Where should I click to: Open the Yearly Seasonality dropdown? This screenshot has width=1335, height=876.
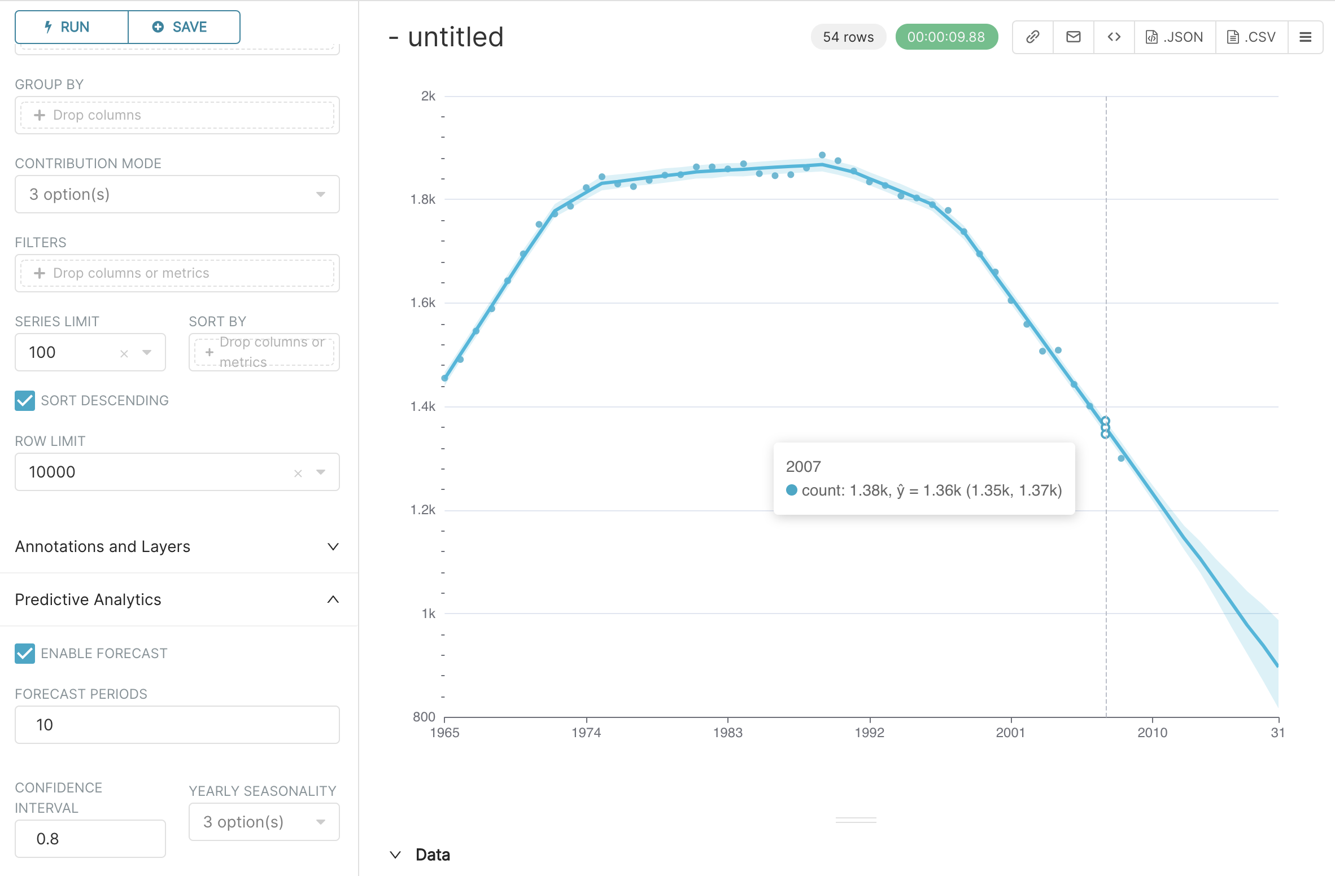pos(264,822)
